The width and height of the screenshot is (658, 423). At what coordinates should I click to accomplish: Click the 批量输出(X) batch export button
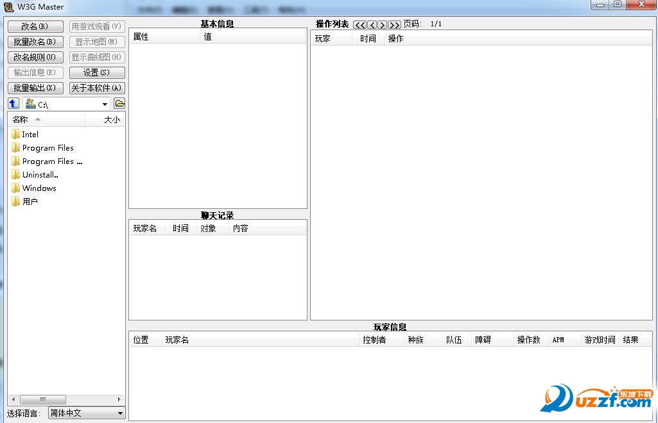click(x=35, y=88)
